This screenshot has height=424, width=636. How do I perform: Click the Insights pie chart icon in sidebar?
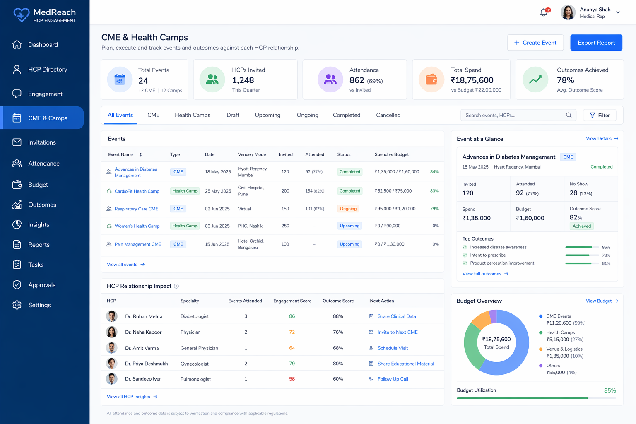(x=17, y=225)
